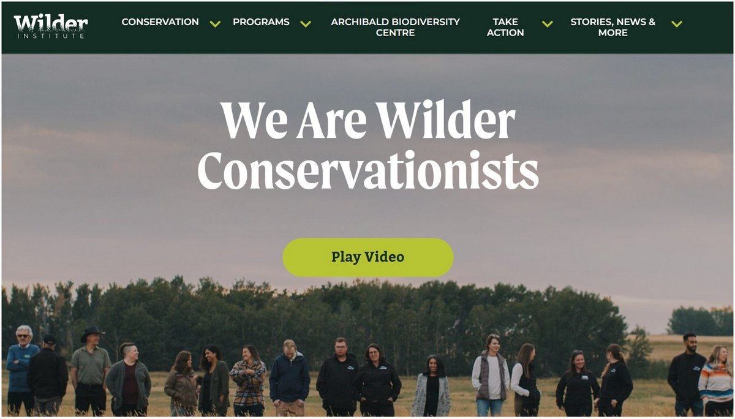Click the woman in grey patterned coat
The height and width of the screenshot is (419, 735).
pyautogui.click(x=431, y=386)
